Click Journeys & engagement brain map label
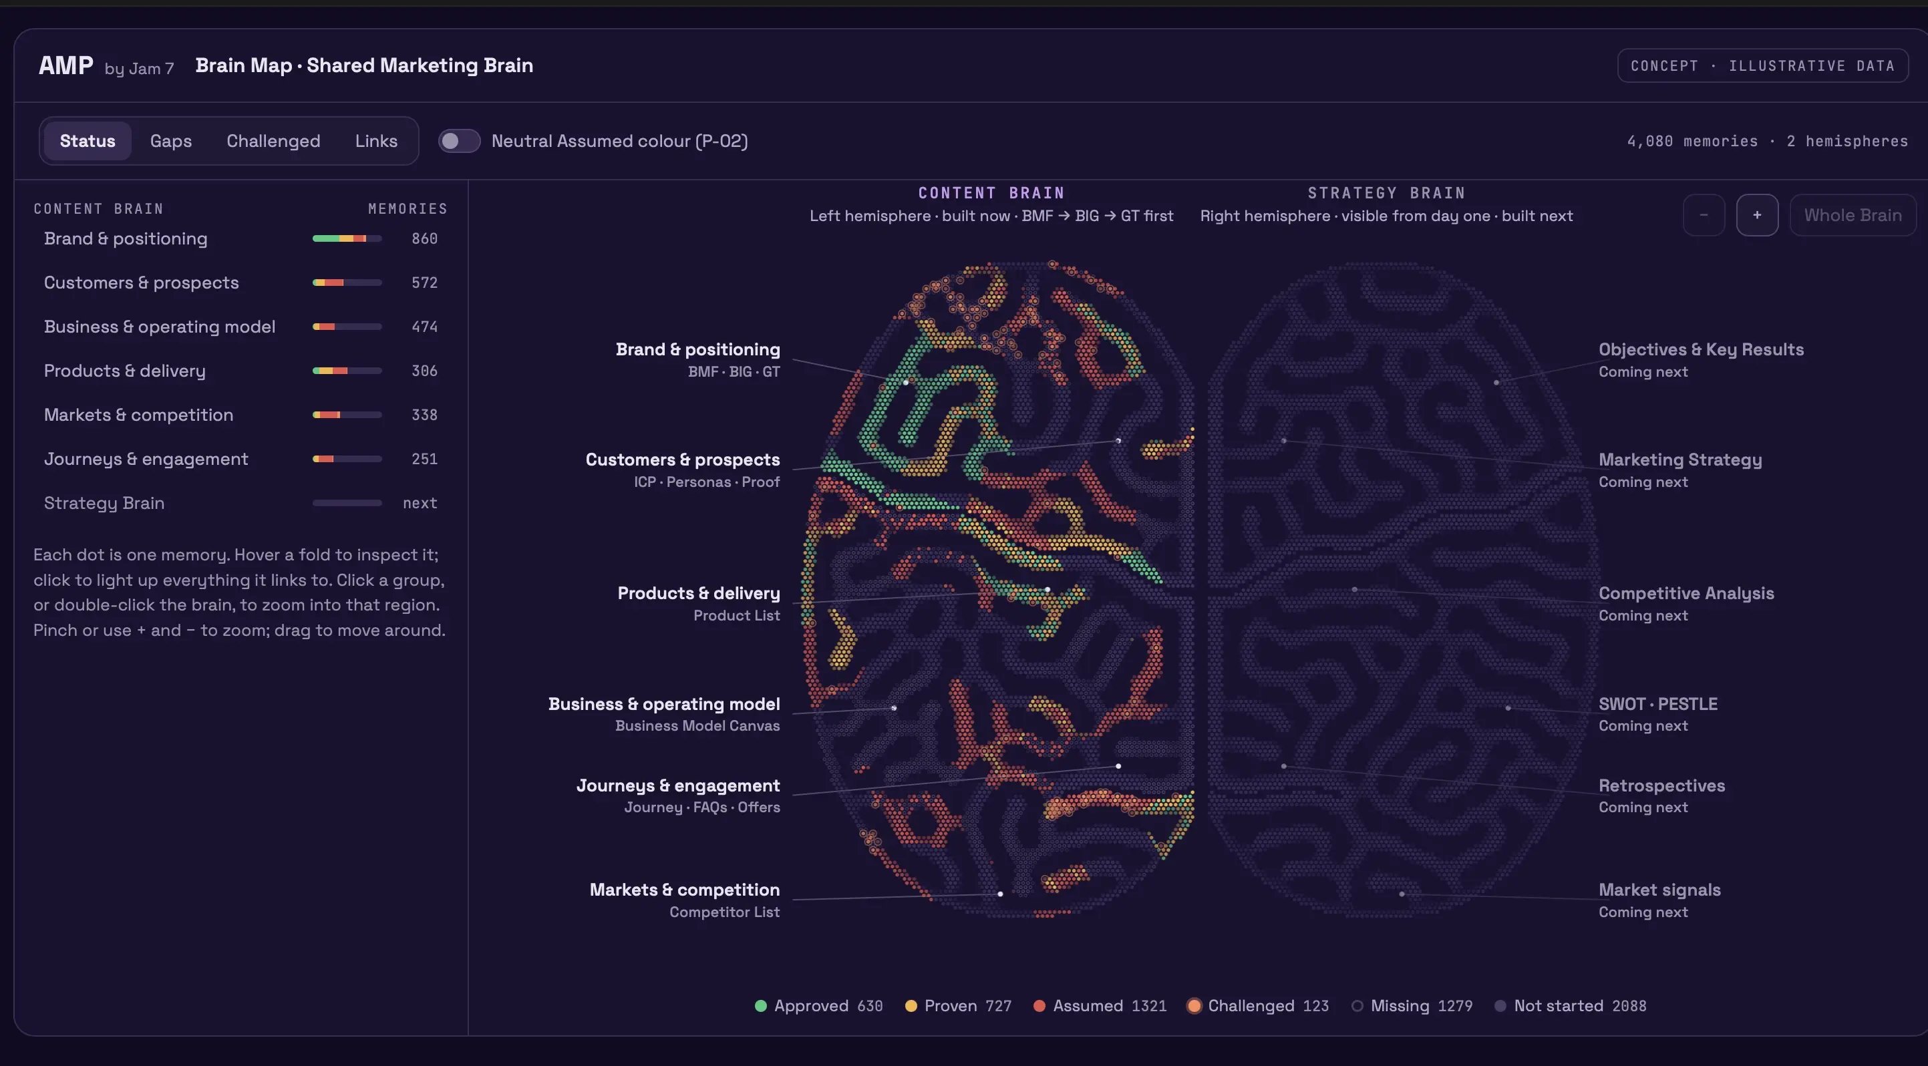Image resolution: width=1928 pixels, height=1066 pixels. click(x=678, y=786)
